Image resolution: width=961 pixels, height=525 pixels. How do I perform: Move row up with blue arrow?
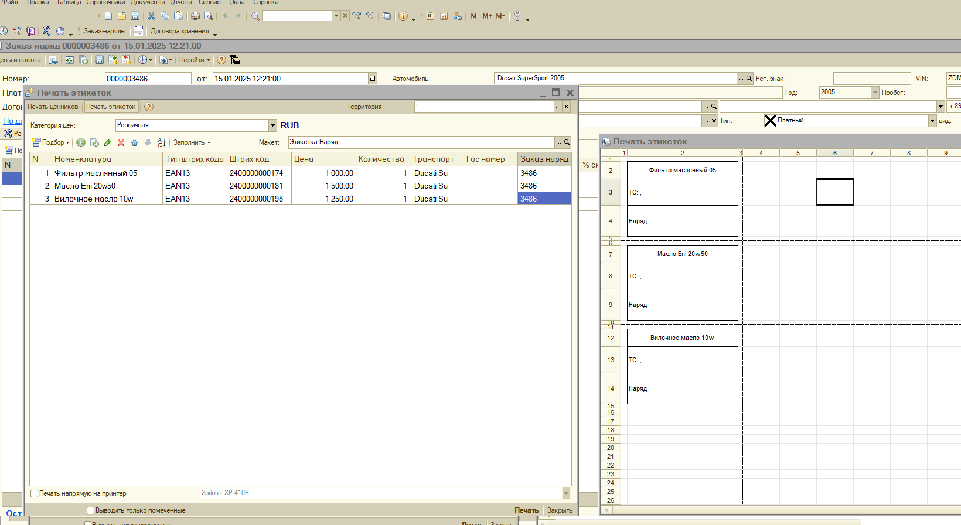(x=134, y=142)
